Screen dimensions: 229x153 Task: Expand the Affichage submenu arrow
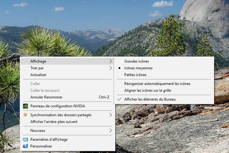tap(111, 61)
